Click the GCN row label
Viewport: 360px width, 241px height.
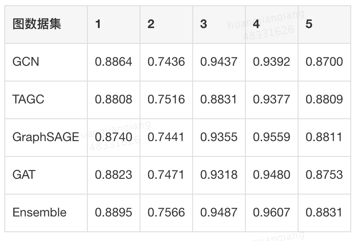[26, 62]
